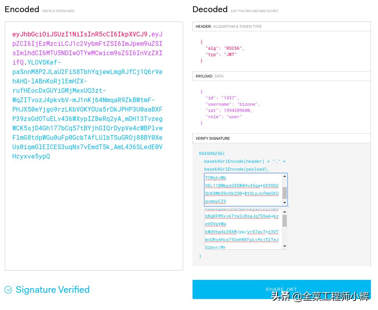Viewport: 378px width, 310px height.
Task: Click the public key box scrollbar thumb
Action: point(284,193)
